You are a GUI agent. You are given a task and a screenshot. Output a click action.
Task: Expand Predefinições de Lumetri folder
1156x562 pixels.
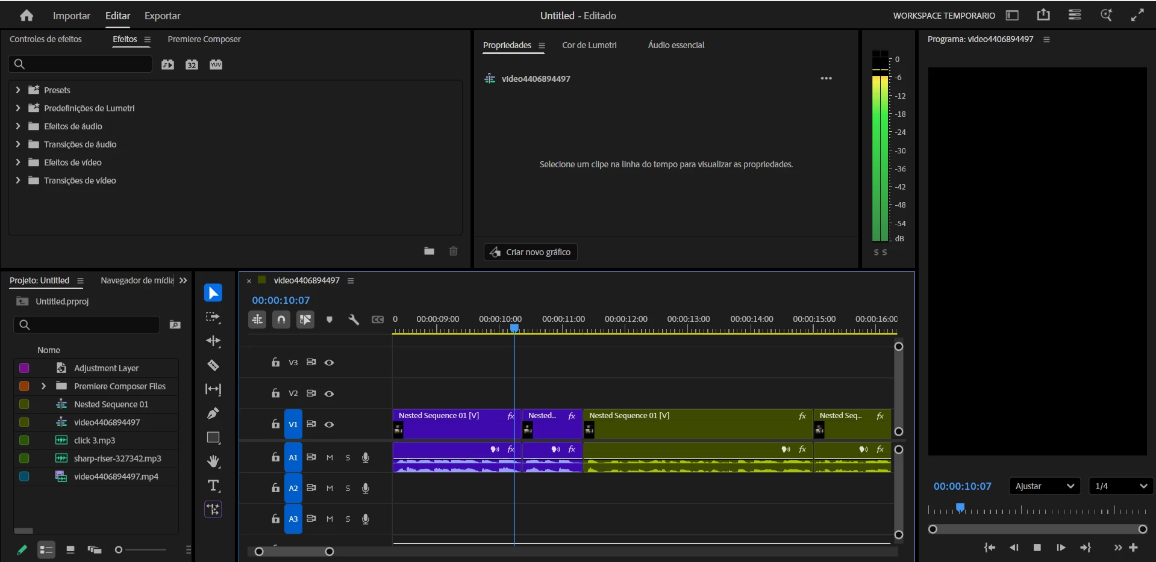[x=18, y=108]
